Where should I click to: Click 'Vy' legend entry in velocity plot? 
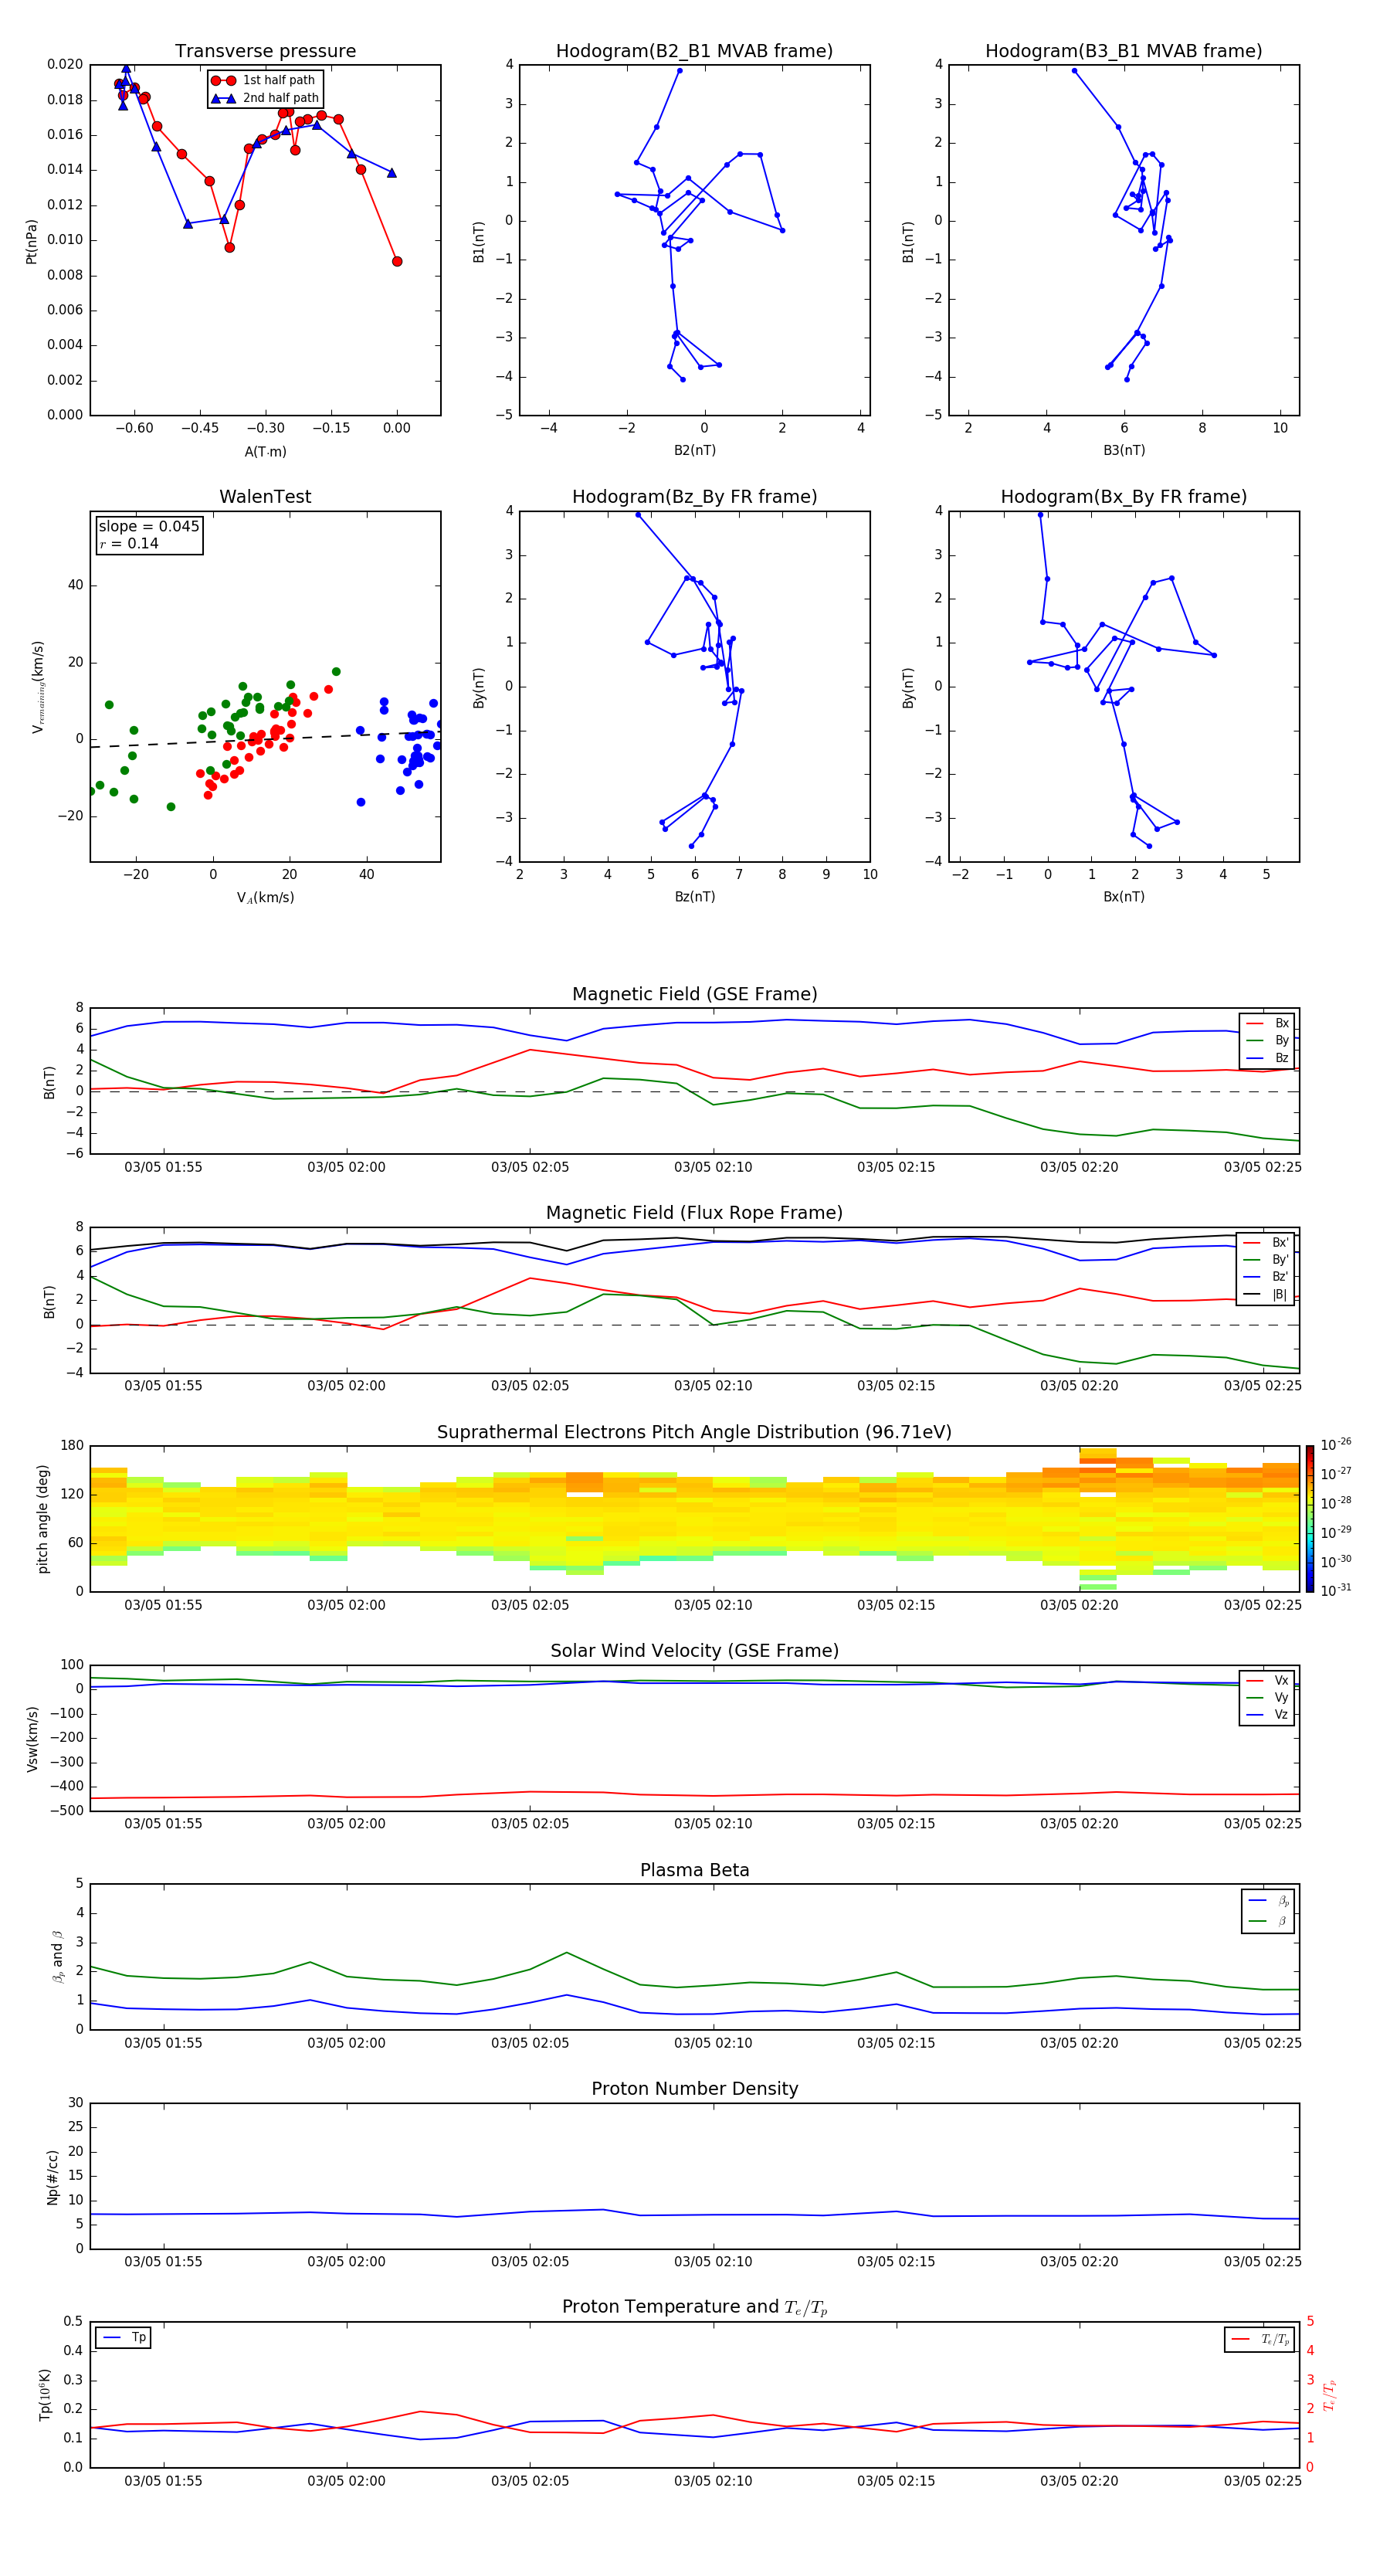1267,1698
